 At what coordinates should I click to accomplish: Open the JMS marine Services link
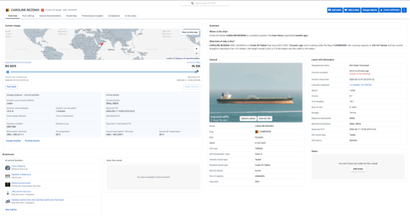(21, 191)
